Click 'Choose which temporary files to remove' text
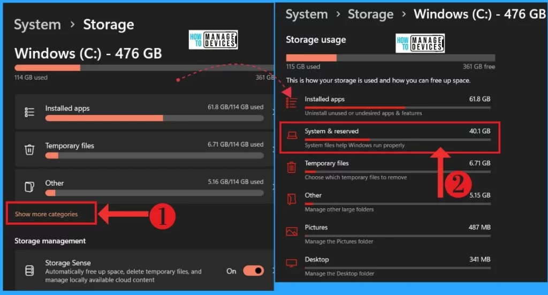 (356, 177)
